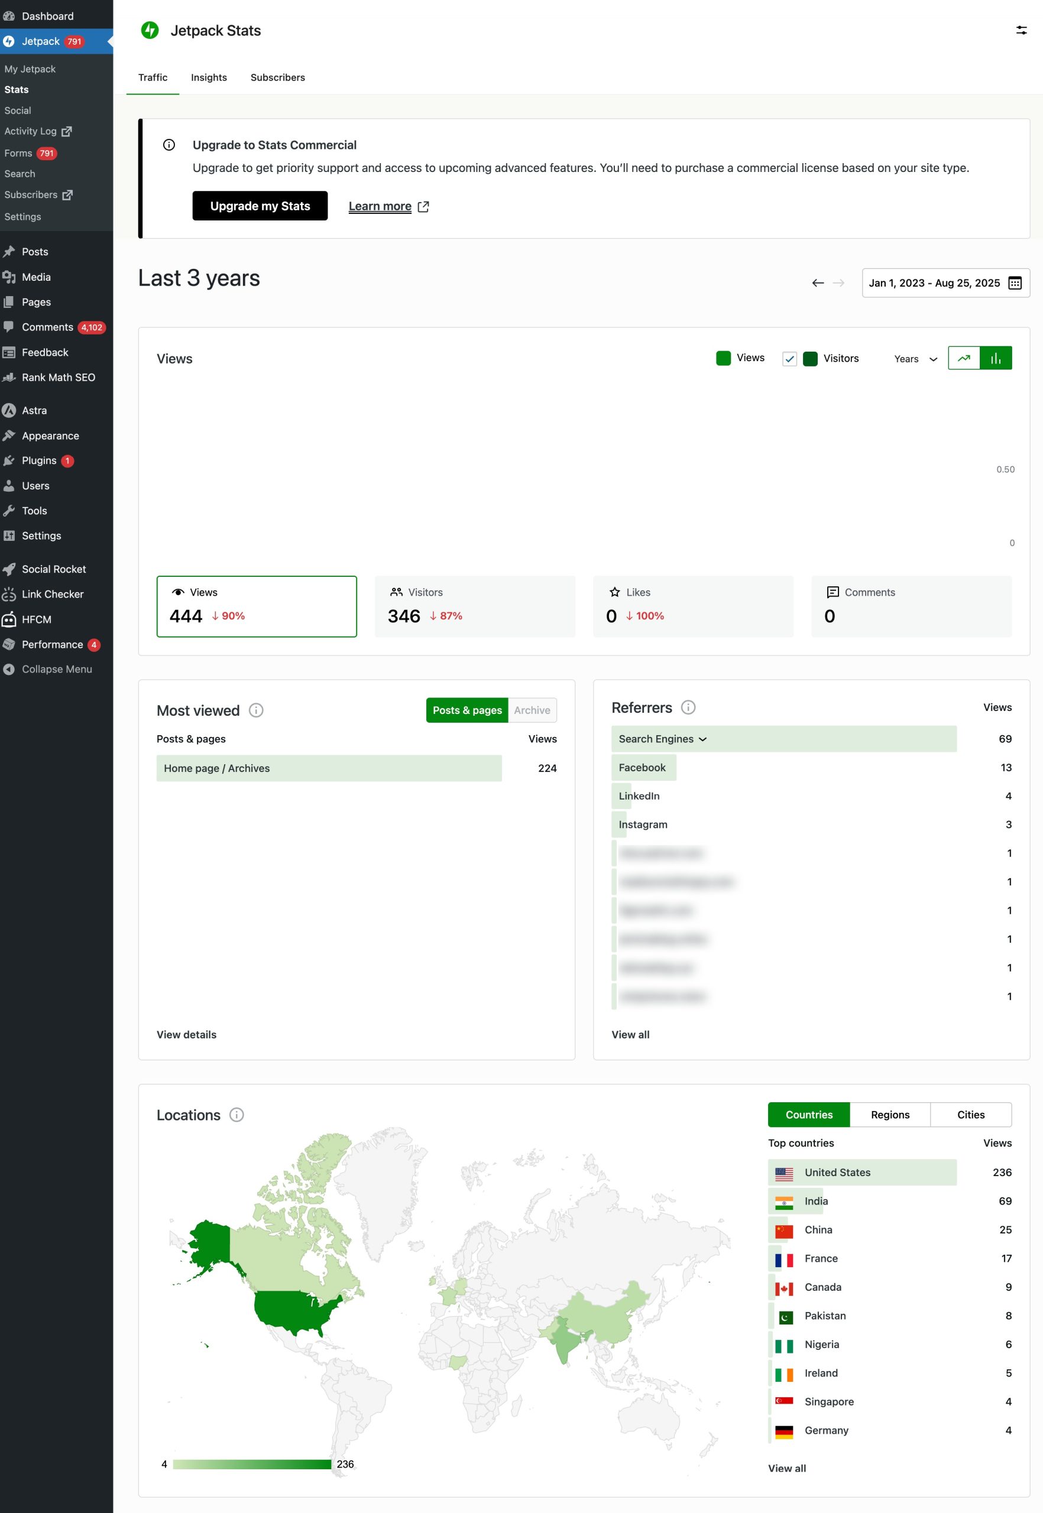Select the Archive toggle in Most viewed
Image resolution: width=1043 pixels, height=1513 pixels.
(x=532, y=710)
